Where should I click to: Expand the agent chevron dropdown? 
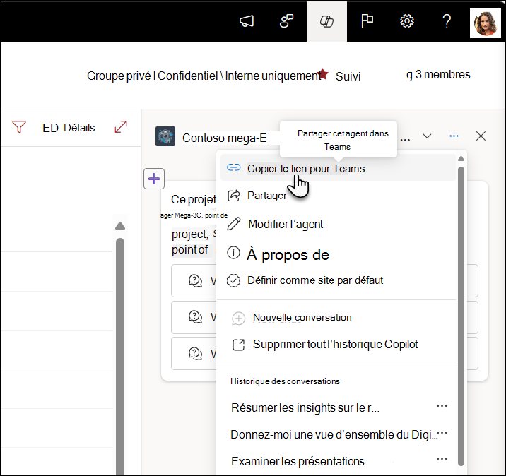pyautogui.click(x=427, y=136)
